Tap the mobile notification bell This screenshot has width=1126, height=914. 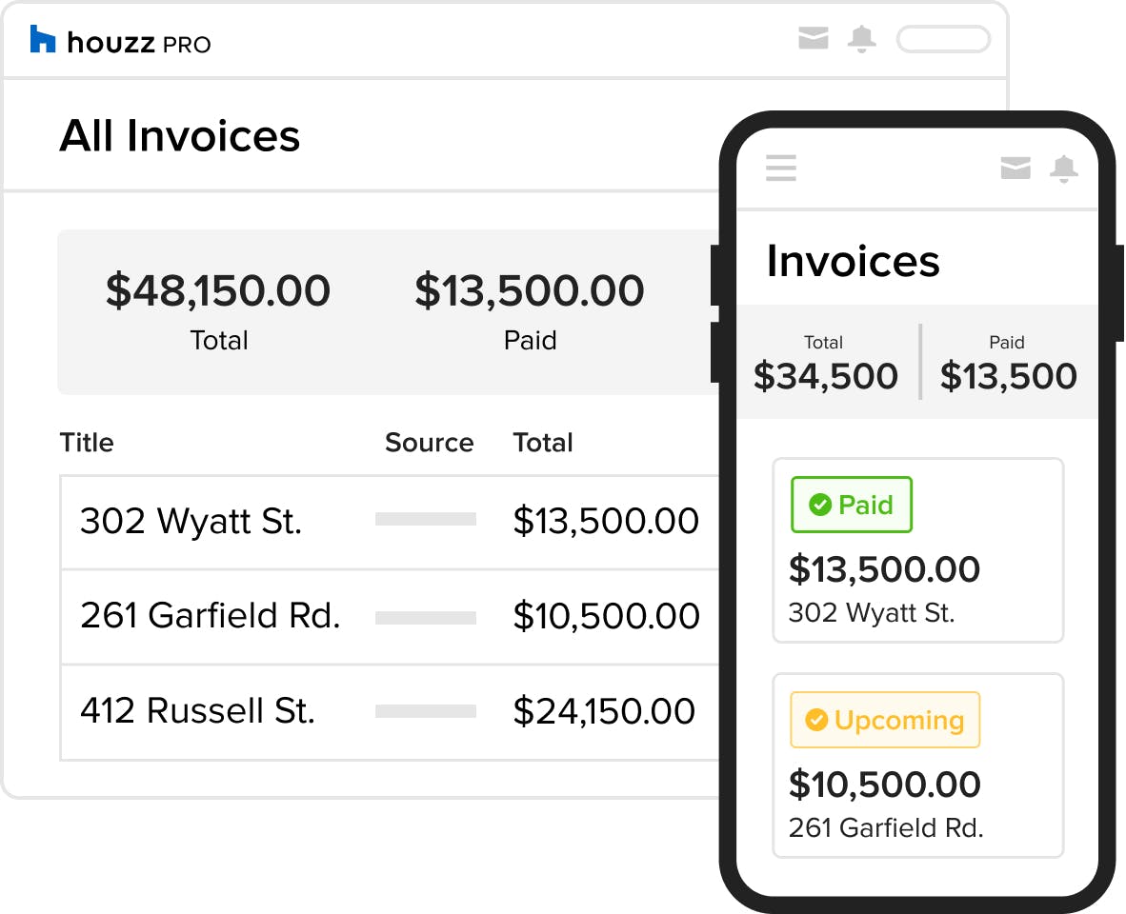[x=1063, y=169]
